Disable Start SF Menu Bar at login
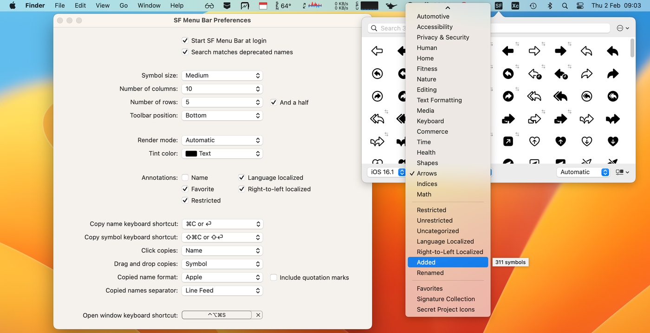This screenshot has width=650, height=333. (185, 41)
